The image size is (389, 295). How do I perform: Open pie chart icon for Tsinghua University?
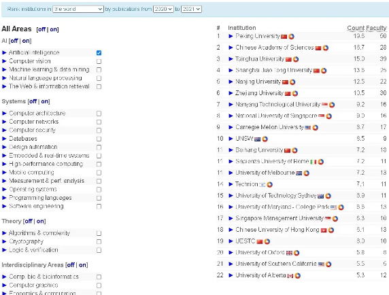[296, 59]
